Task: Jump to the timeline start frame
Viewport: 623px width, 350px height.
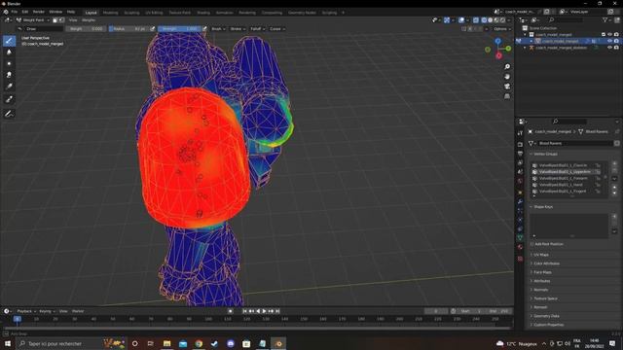Action: [244, 311]
